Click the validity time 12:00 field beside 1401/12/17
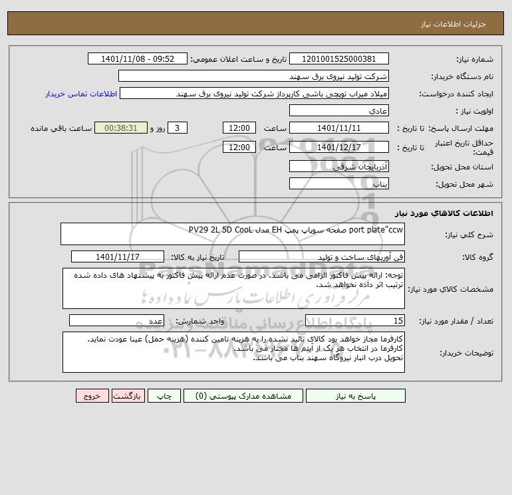The width and height of the screenshot is (512, 495). click(x=239, y=147)
